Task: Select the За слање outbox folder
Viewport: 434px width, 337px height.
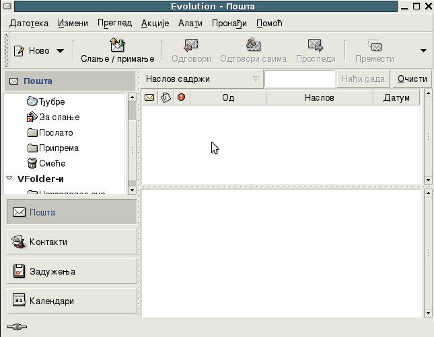Action: click(59, 117)
